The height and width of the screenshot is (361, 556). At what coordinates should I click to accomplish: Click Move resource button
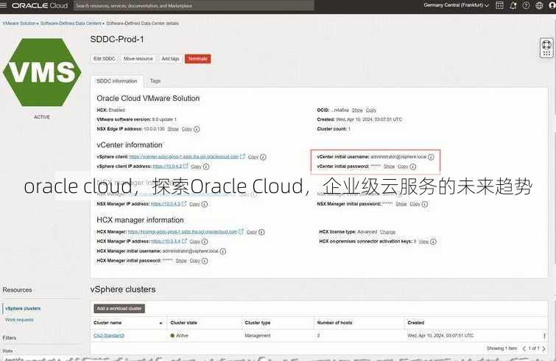(x=138, y=59)
